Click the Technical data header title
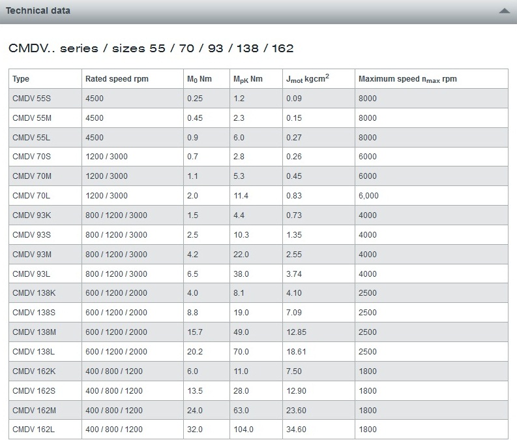This screenshot has width=517, height=440. [38, 10]
